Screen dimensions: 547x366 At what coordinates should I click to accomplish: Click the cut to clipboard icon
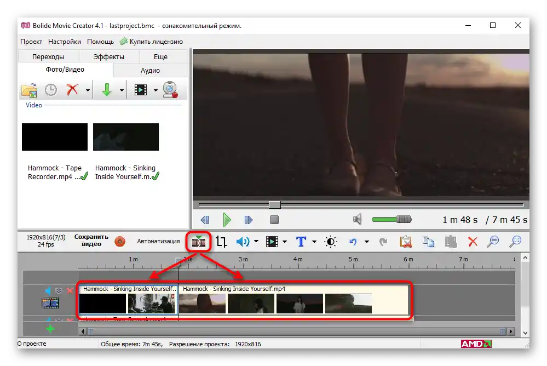(x=406, y=241)
